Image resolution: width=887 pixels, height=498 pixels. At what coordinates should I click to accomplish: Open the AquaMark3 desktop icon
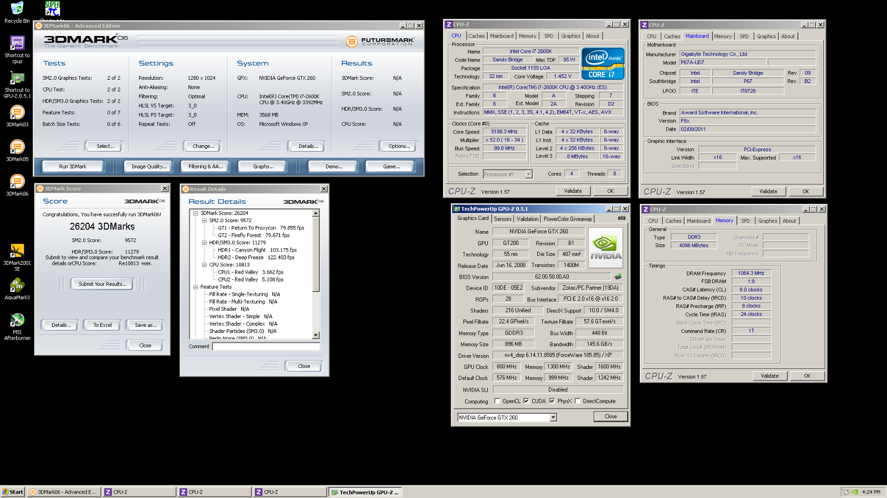[17, 289]
